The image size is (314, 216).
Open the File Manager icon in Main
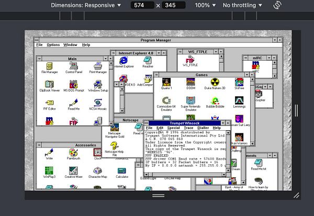click(50, 67)
